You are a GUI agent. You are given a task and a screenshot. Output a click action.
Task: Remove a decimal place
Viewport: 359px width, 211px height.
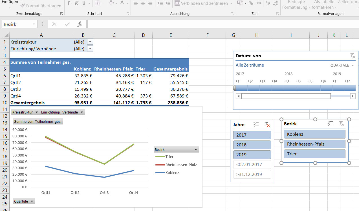click(x=276, y=3)
